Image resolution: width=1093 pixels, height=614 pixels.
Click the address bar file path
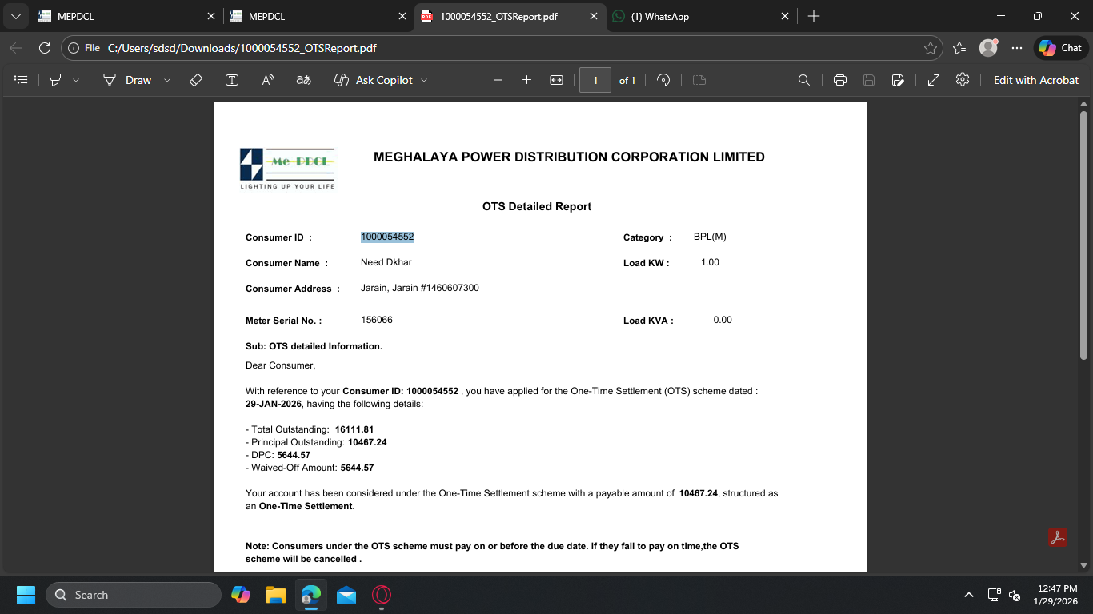click(242, 48)
